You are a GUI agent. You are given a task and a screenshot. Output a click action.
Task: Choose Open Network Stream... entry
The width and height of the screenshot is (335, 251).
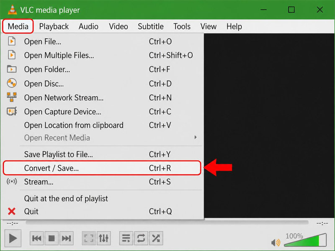pyautogui.click(x=102, y=97)
